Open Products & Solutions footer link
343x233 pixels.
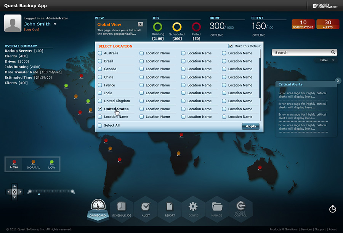(x=284, y=229)
